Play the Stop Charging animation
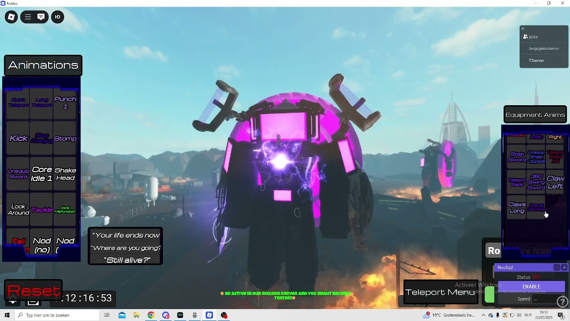The image size is (570, 321). [x=42, y=138]
